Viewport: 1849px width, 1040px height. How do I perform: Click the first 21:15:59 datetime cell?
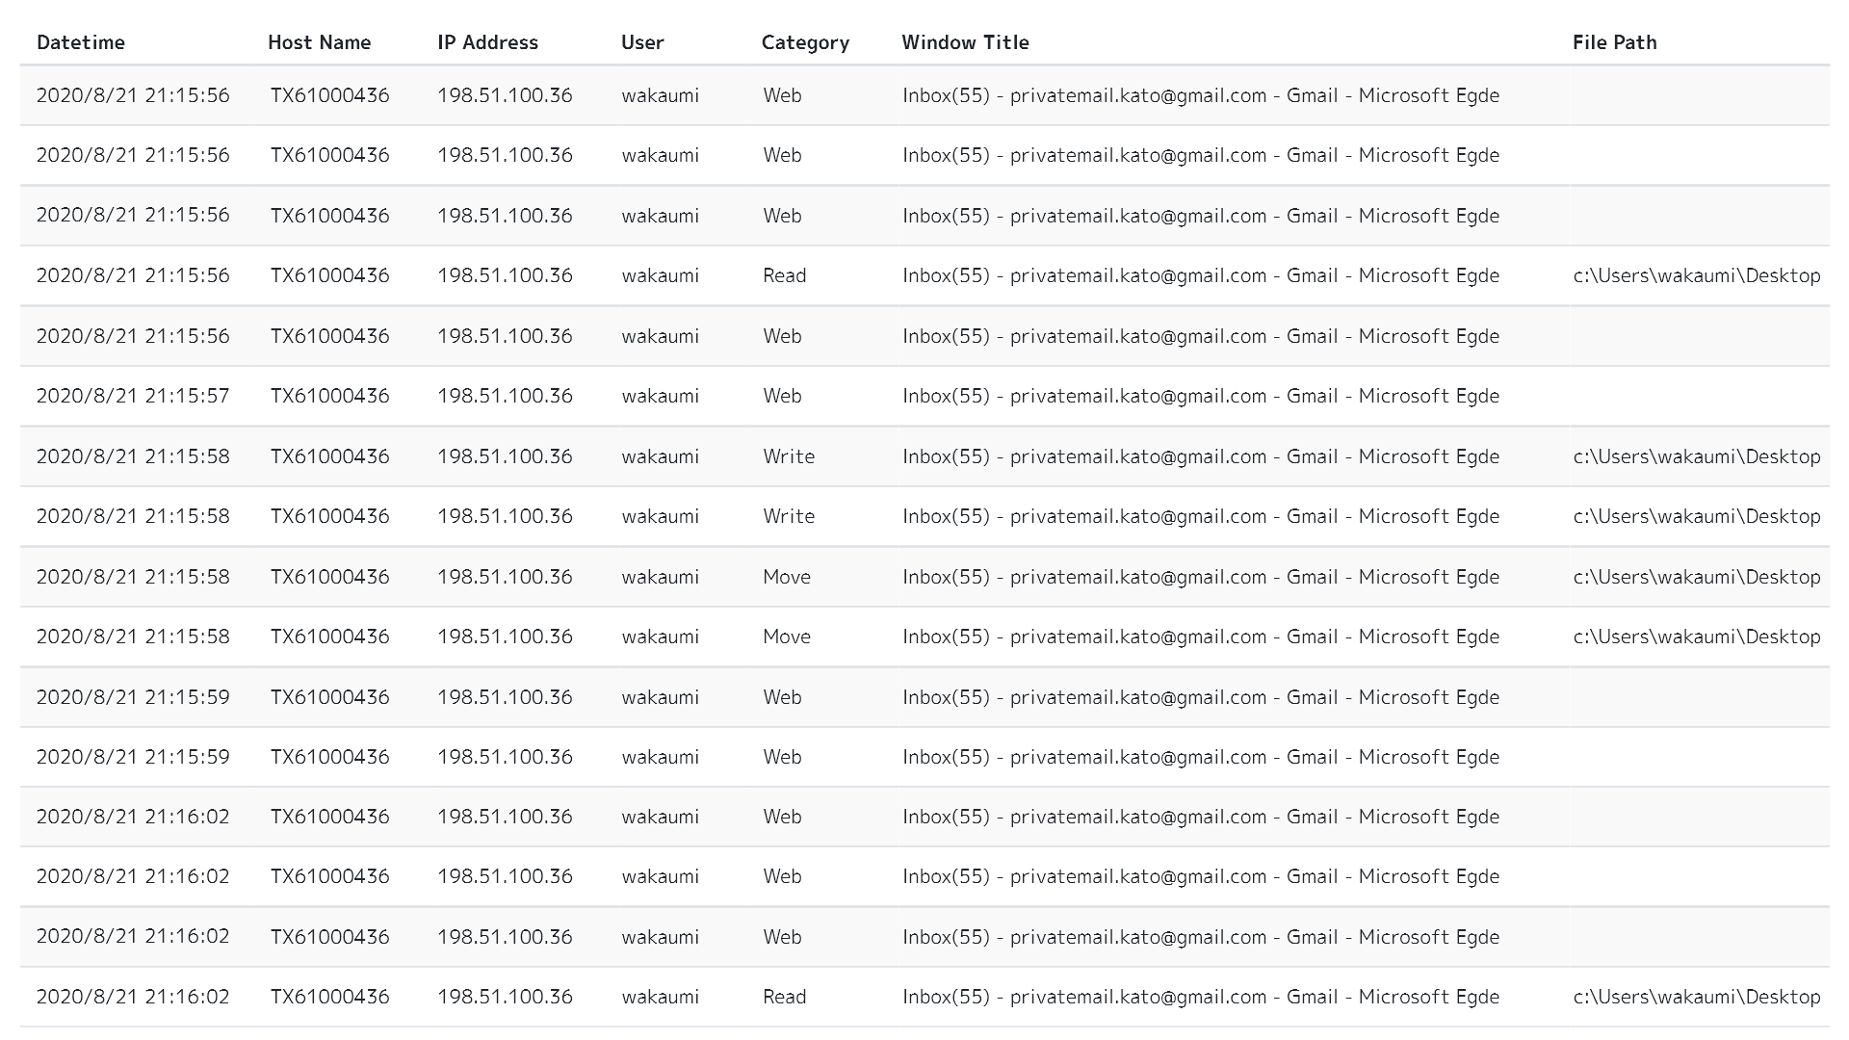click(133, 697)
